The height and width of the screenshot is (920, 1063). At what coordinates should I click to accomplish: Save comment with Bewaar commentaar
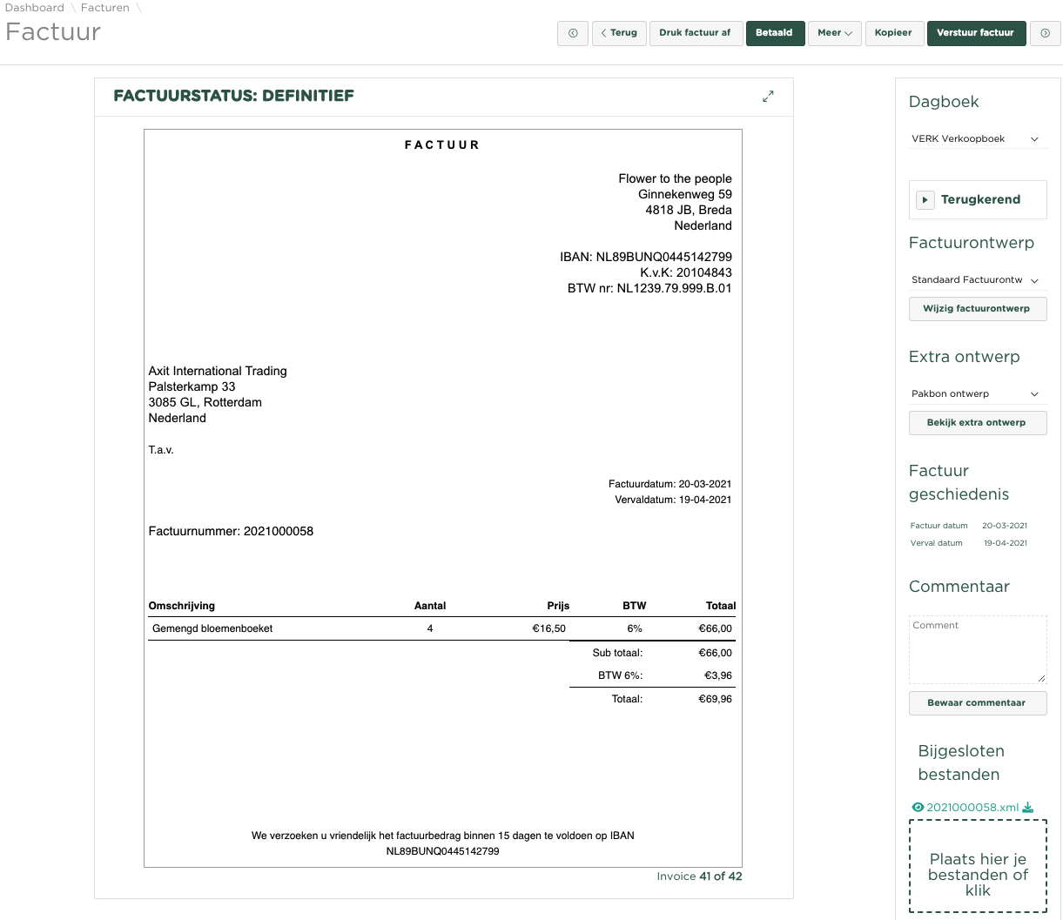tap(977, 703)
